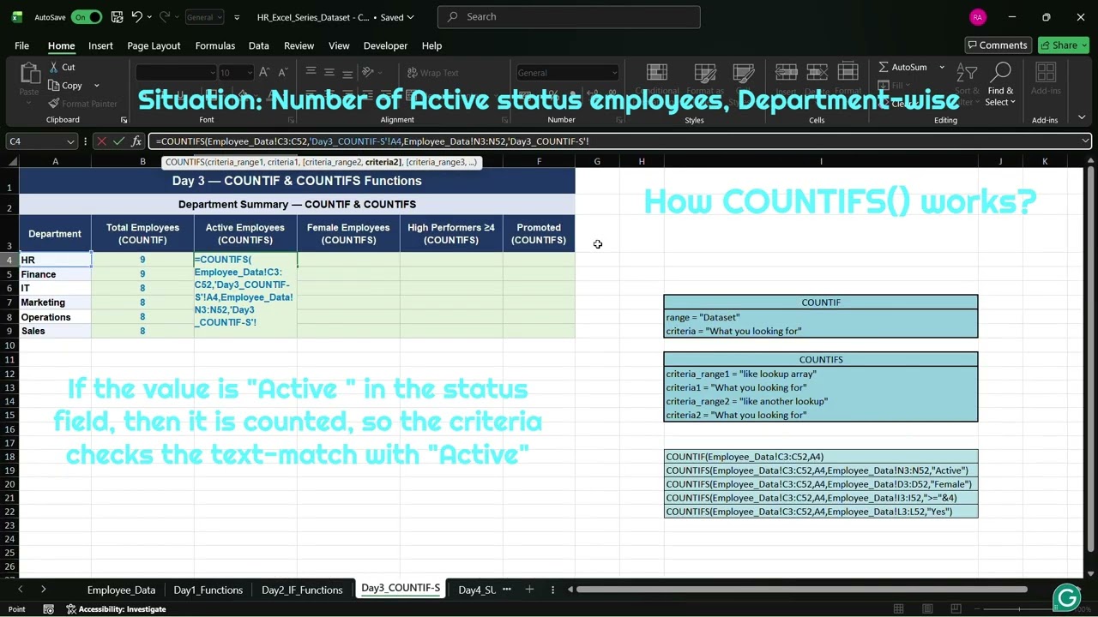Open the Formulas ribbon tab

(x=215, y=45)
